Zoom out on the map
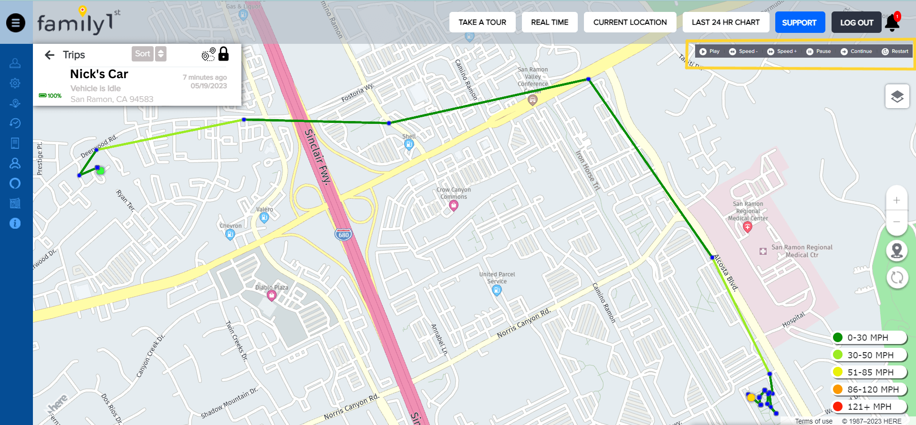This screenshot has height=425, width=916. pyautogui.click(x=897, y=222)
